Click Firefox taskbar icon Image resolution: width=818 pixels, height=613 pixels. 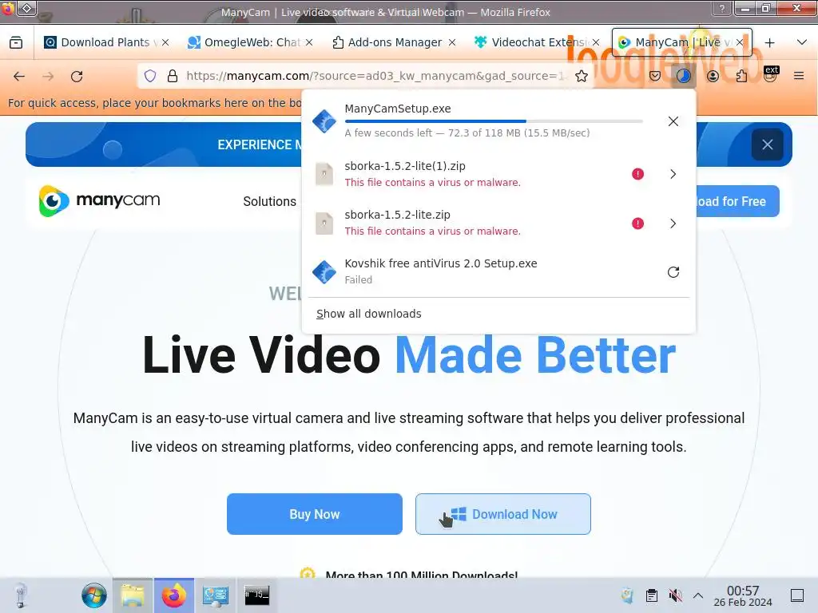pyautogui.click(x=173, y=595)
